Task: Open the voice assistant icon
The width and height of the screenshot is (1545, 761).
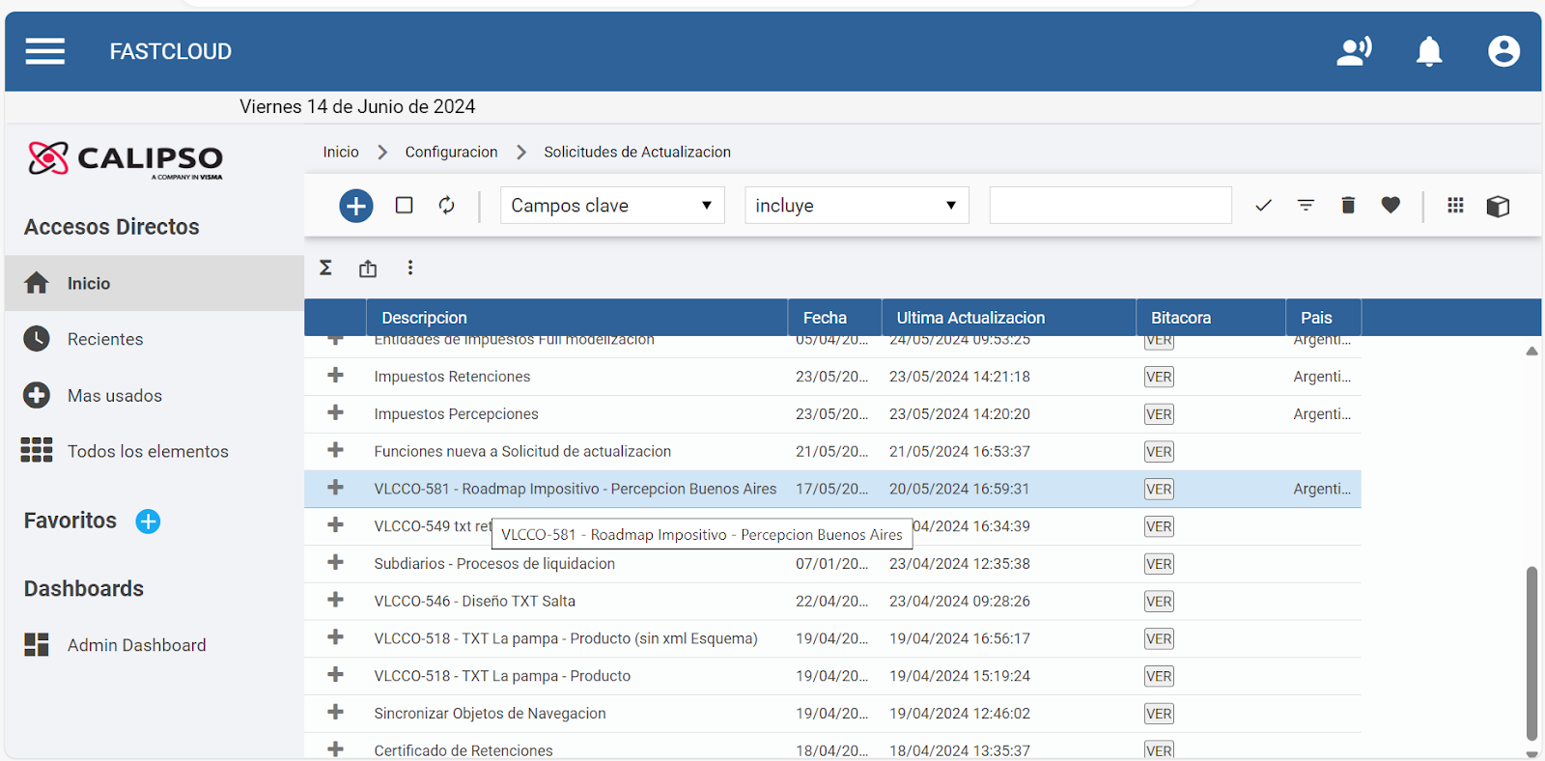Action: [1354, 51]
